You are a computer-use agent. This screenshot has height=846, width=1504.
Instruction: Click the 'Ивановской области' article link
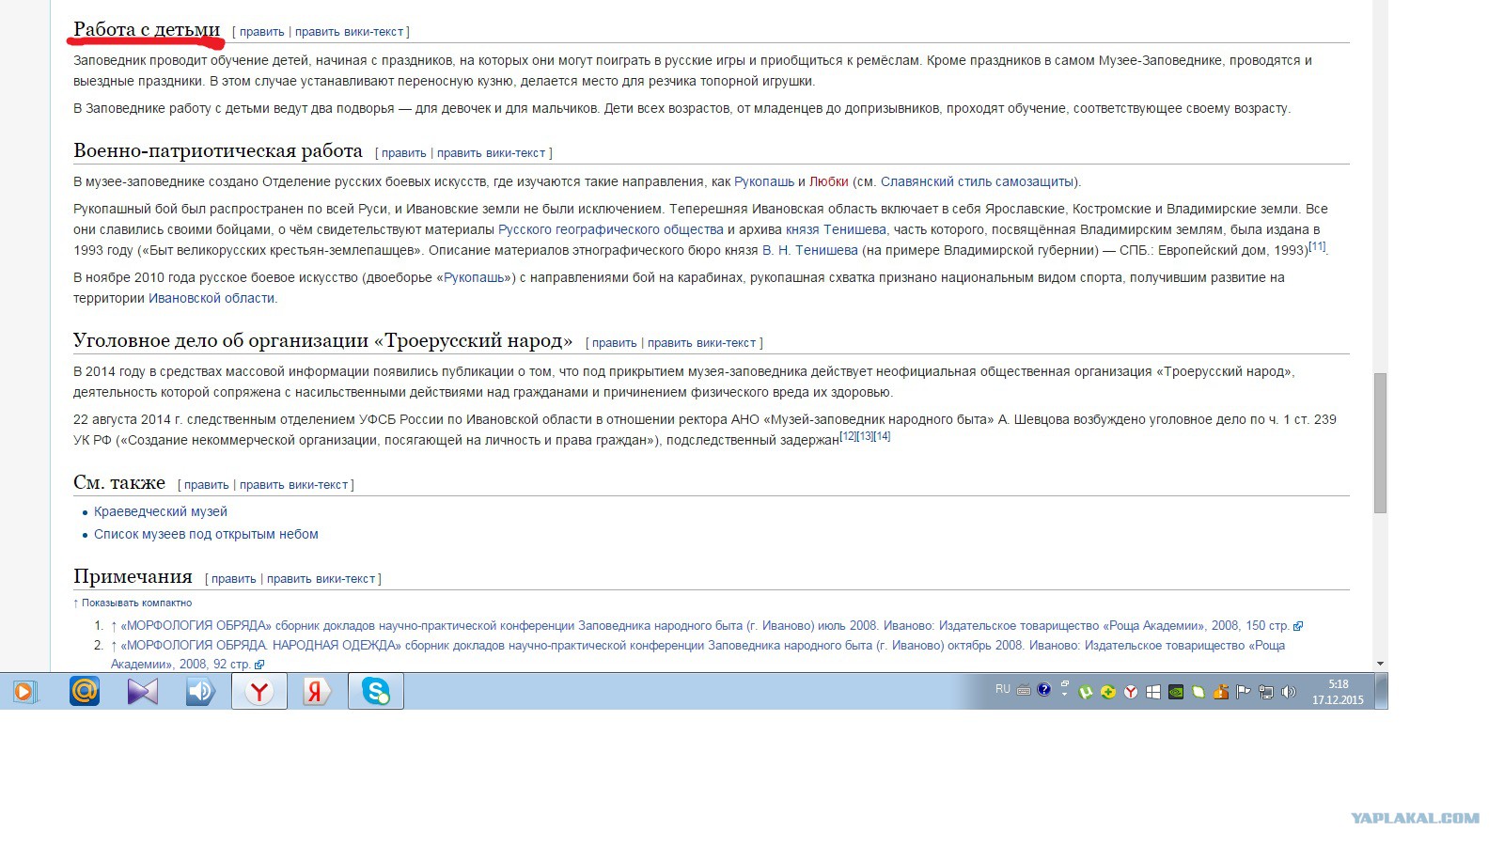tap(211, 298)
